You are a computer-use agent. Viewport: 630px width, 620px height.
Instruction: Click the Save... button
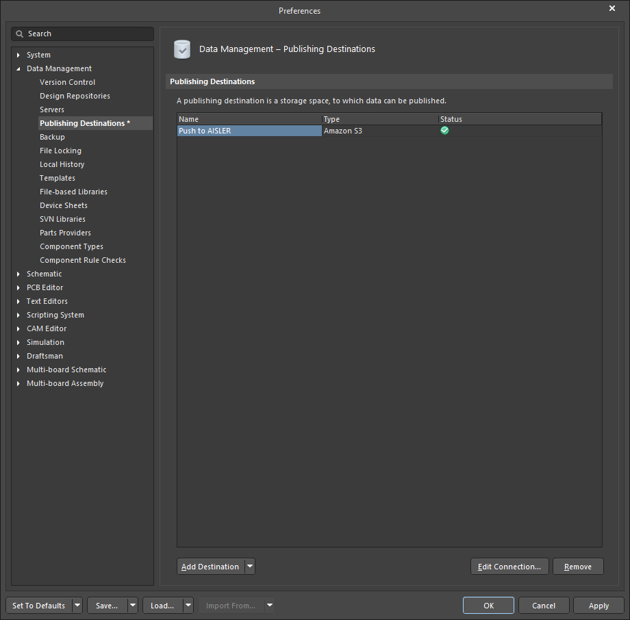coord(107,605)
